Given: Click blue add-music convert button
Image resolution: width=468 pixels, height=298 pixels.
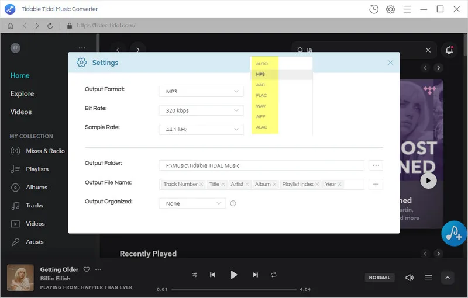Looking at the screenshot, I should [x=454, y=233].
